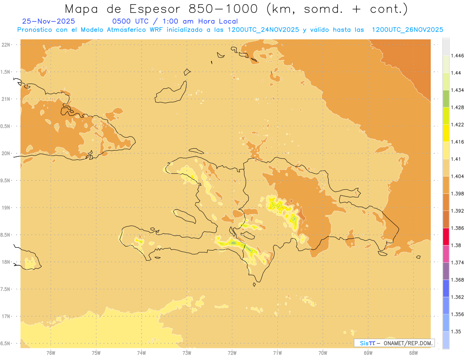Click the legend value 1.44
464x358 pixels.
(456, 73)
